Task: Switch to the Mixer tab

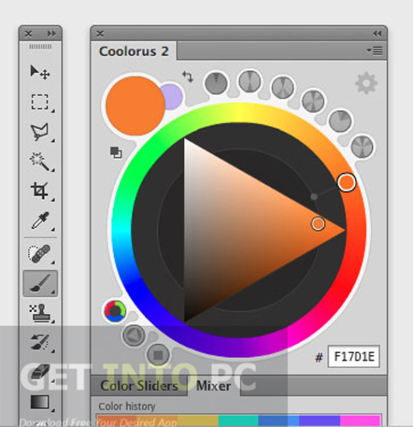Action: pos(214,385)
